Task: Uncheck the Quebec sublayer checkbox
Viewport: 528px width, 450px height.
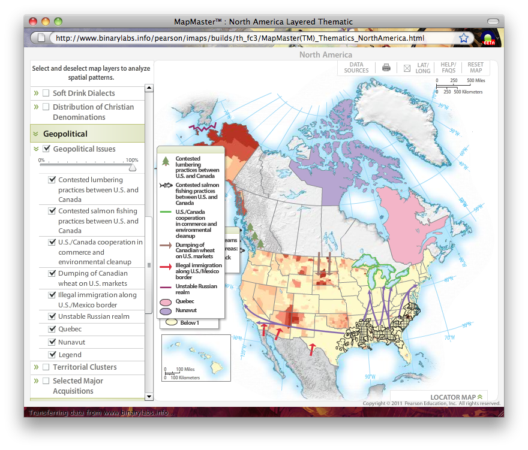Action: point(52,329)
